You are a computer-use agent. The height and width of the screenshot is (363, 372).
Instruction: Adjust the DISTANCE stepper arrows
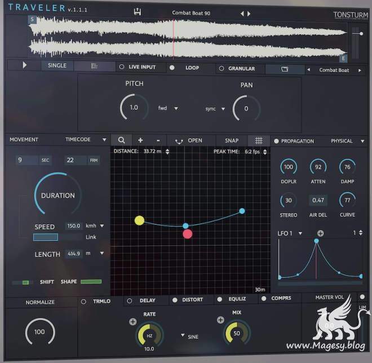point(167,152)
